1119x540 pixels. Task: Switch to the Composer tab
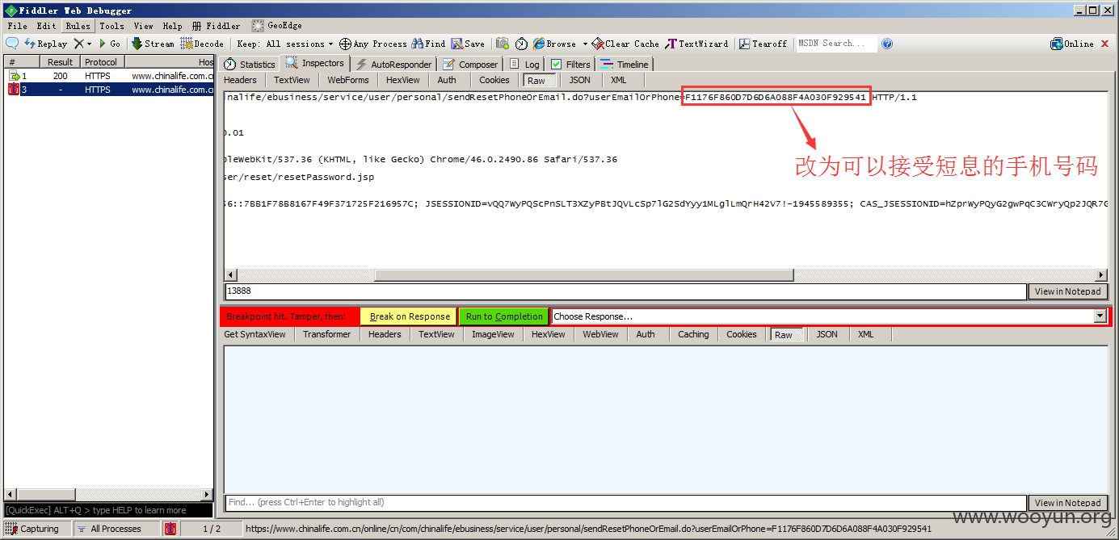point(471,64)
